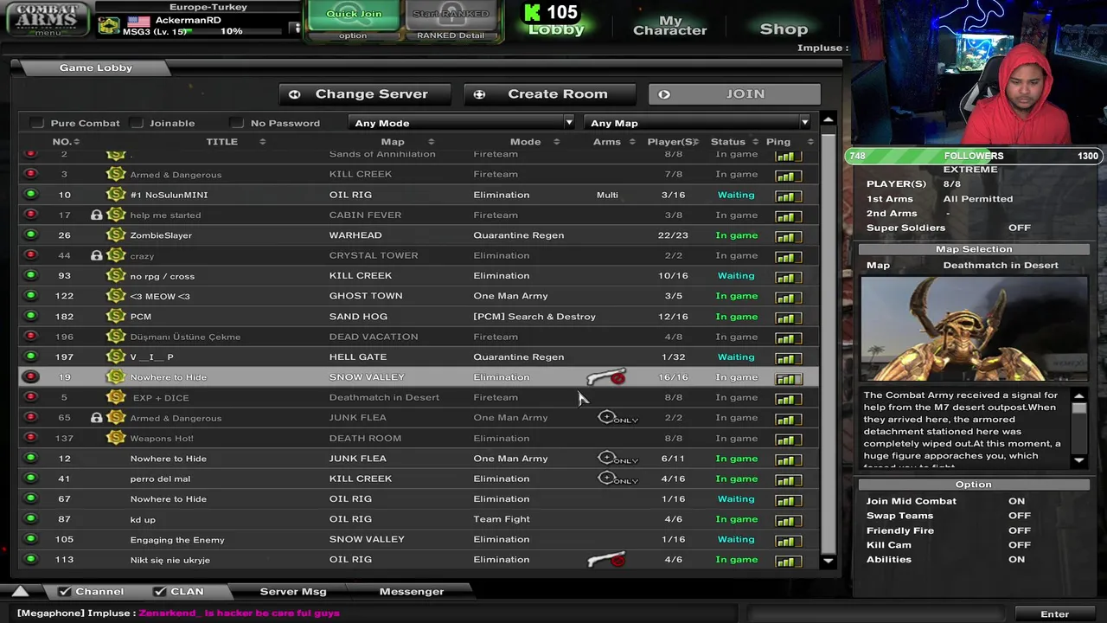Sort rooms by Status column
Image resolution: width=1107 pixels, height=623 pixels.
click(727, 142)
